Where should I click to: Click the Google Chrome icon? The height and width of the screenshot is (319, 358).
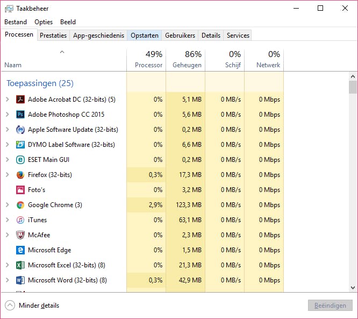coord(20,205)
